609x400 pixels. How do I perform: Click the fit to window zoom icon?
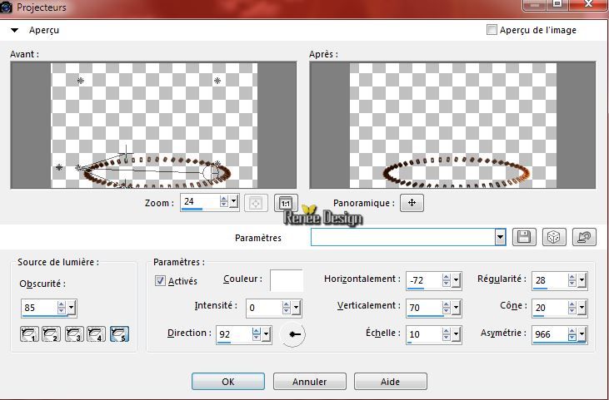click(x=256, y=203)
